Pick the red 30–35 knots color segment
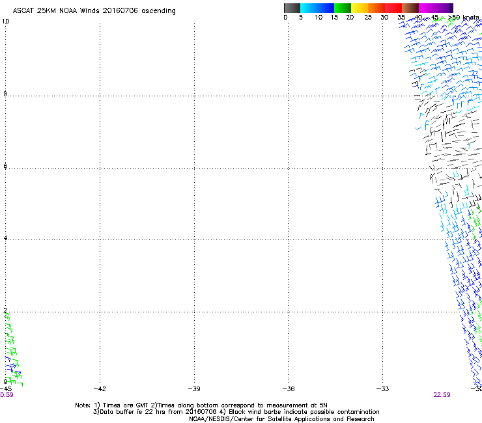This screenshot has height=423, width=482. pos(393,8)
